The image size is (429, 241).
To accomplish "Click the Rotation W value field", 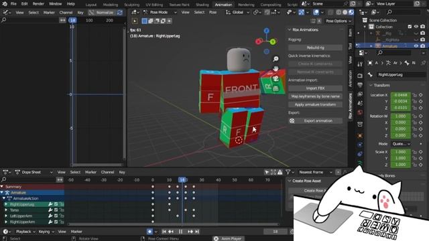I will tap(401, 116).
